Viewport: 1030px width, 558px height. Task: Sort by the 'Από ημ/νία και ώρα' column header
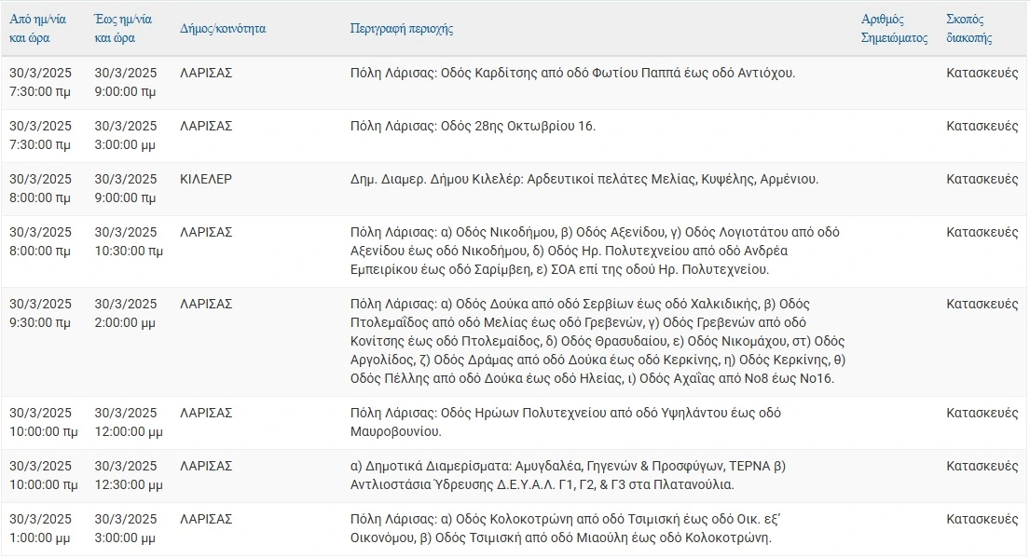37,28
